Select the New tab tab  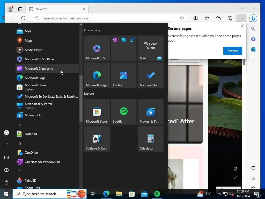[57, 9]
